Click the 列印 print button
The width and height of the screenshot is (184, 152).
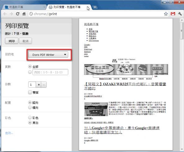(x=11, y=41)
